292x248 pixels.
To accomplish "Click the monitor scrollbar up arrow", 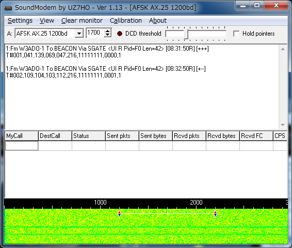I will click(283, 49).
